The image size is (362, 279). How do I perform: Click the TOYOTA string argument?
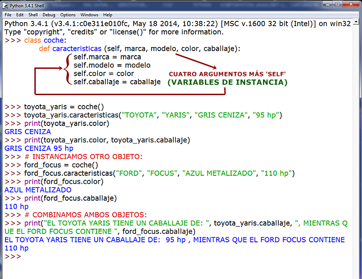click(x=138, y=115)
